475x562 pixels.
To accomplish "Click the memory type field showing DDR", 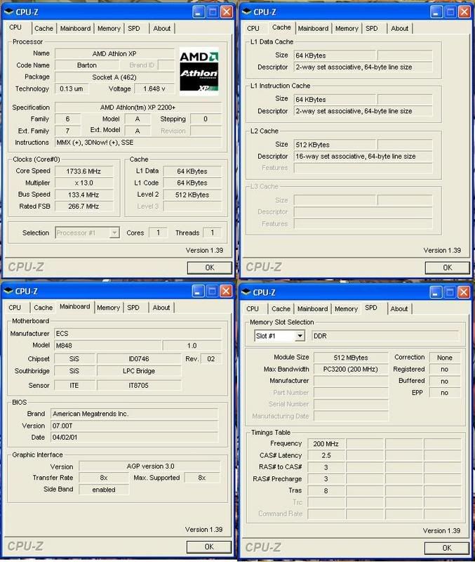I will (x=385, y=336).
